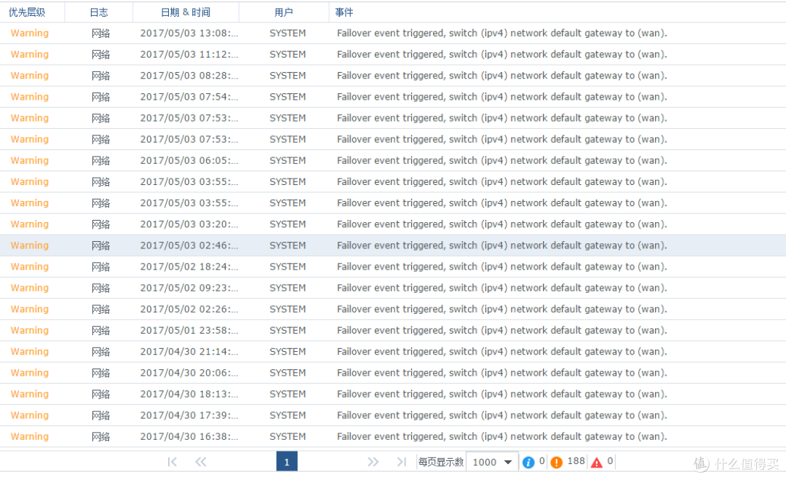Select the 2017/05/03 08:28 timestamp cell
The image size is (786, 480).
tap(189, 76)
